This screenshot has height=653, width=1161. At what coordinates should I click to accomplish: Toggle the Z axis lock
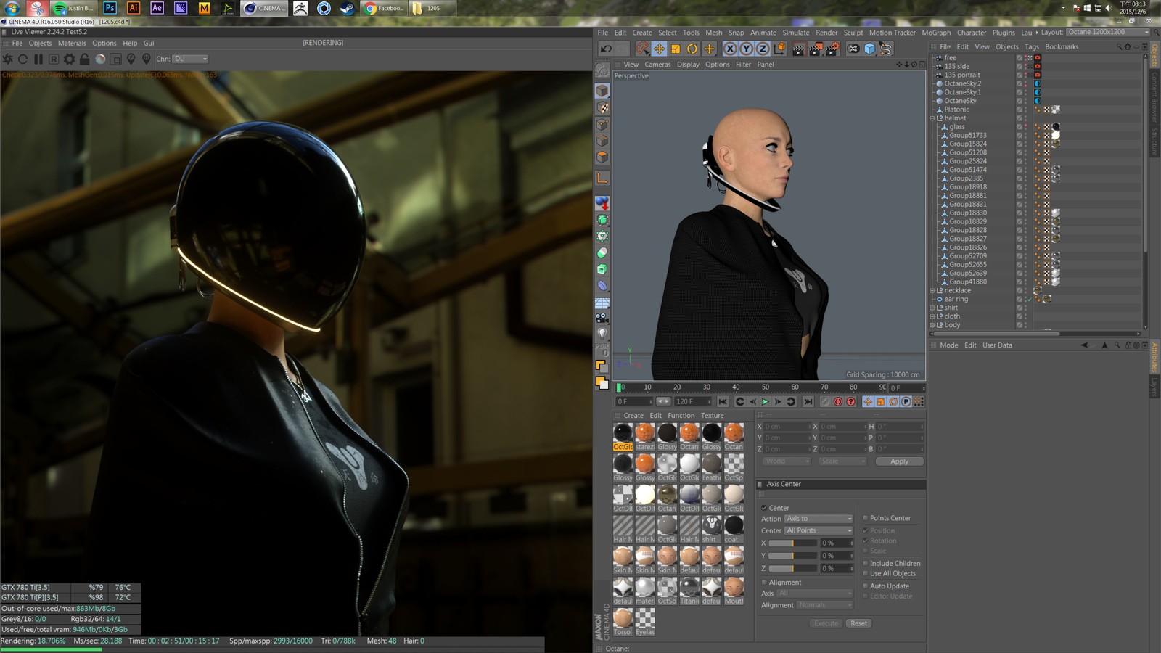pos(763,49)
